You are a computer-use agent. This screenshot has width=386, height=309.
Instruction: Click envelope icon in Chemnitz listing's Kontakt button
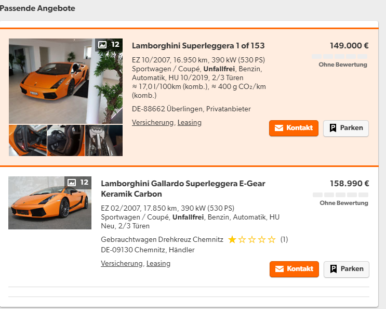[279, 269]
